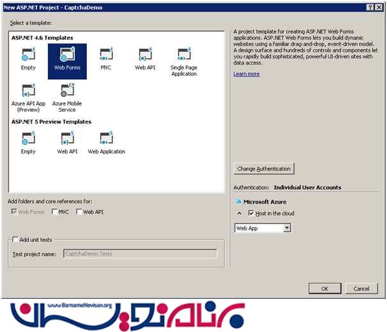Uncheck Host in the cloud checkbox
387x332 pixels.
251,213
